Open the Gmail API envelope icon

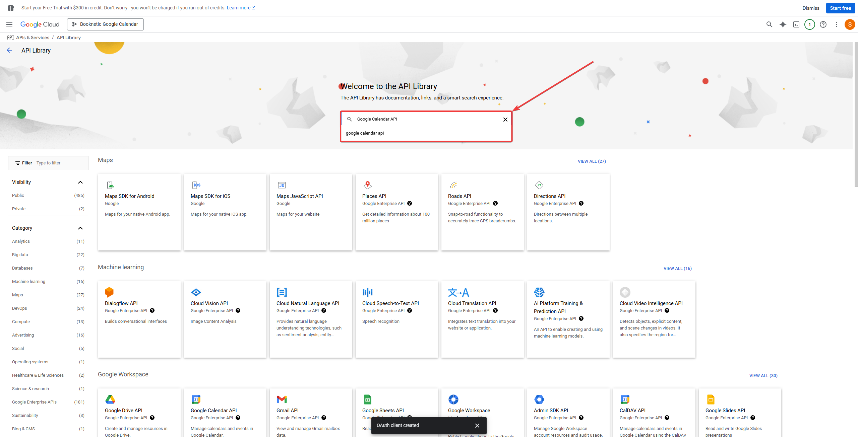282,399
